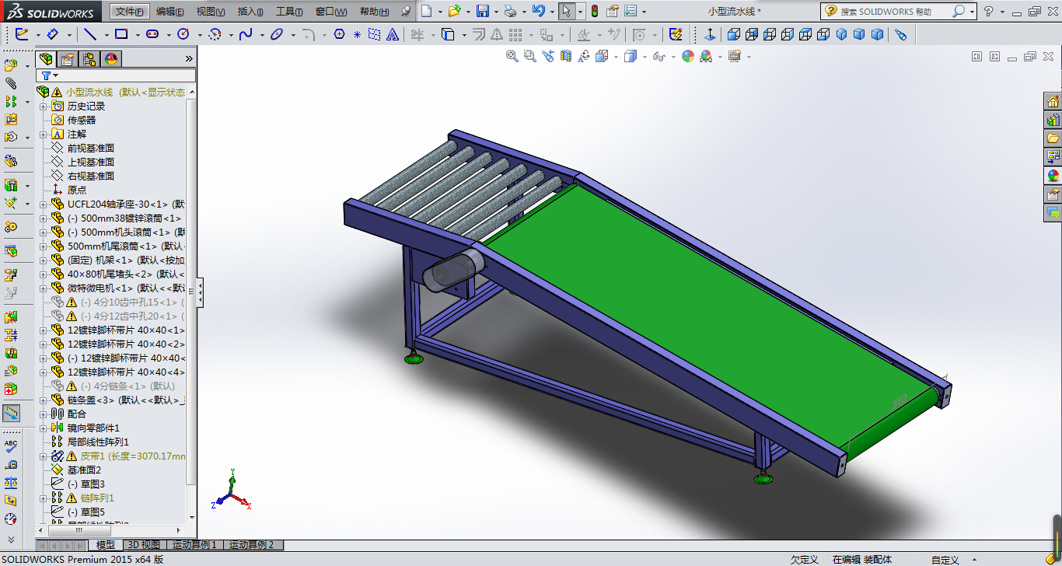The height and width of the screenshot is (566, 1062).
Task: Select 传感器 in the feature tree
Action: click(x=82, y=121)
